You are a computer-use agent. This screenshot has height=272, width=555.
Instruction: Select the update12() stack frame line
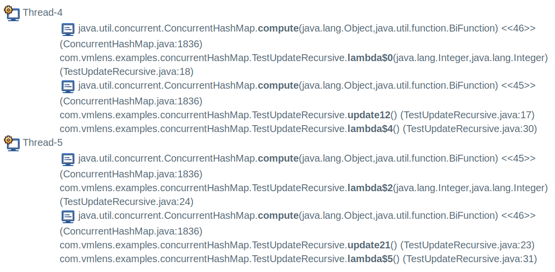click(297, 115)
